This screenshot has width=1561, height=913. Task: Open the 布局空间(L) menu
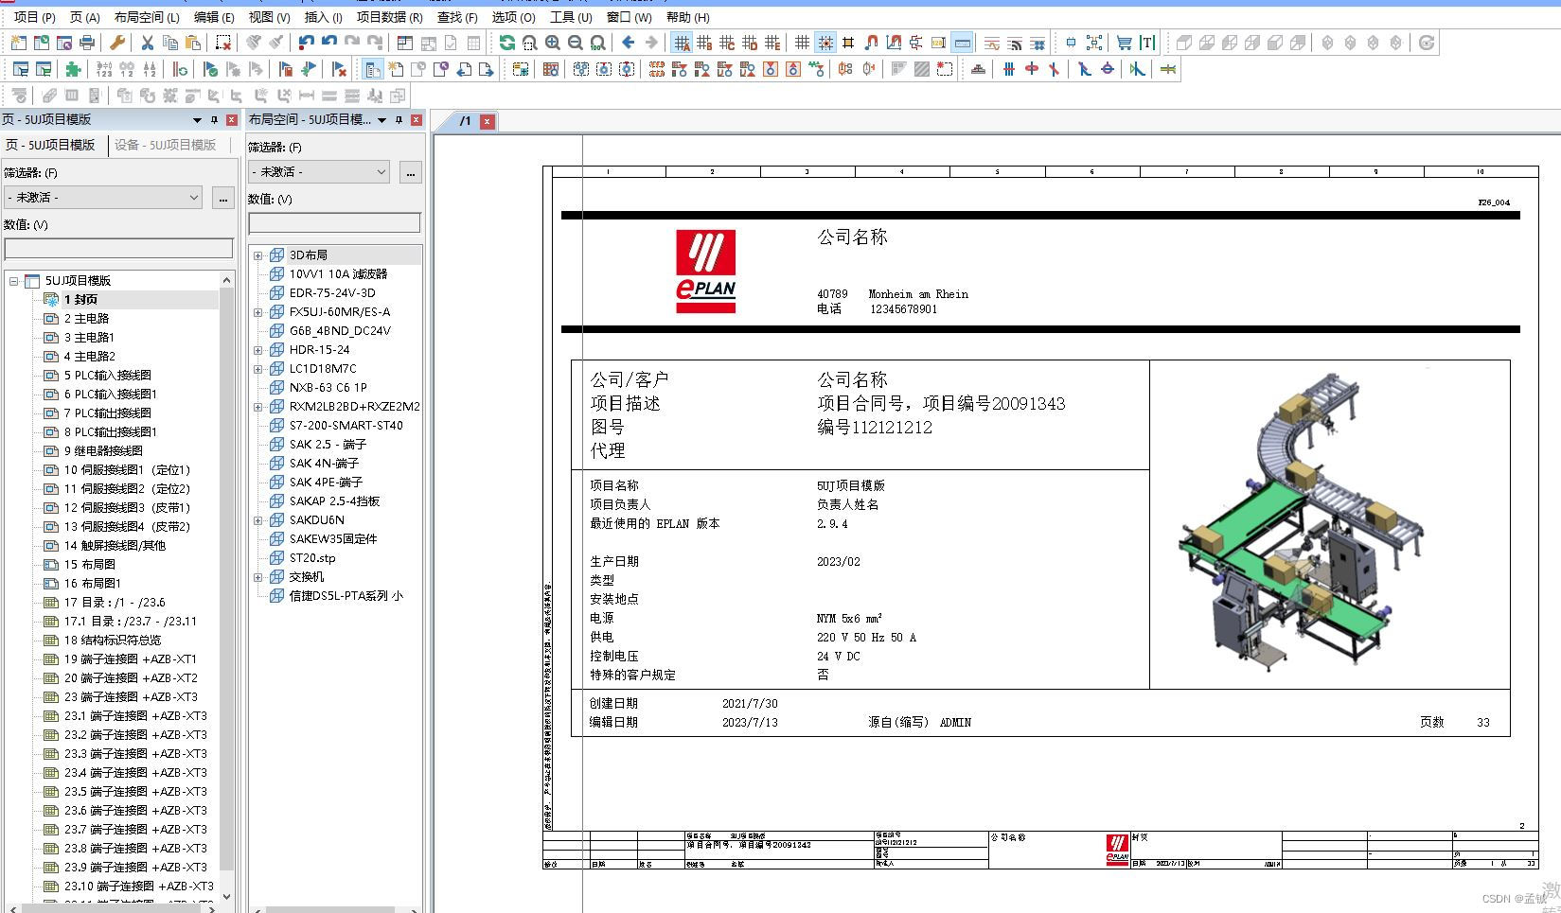147,17
